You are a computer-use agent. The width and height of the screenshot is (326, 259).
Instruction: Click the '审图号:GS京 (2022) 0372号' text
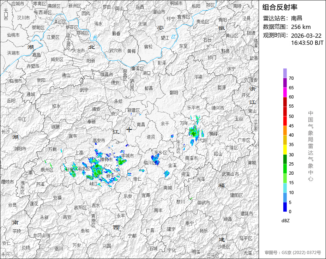point(293,253)
